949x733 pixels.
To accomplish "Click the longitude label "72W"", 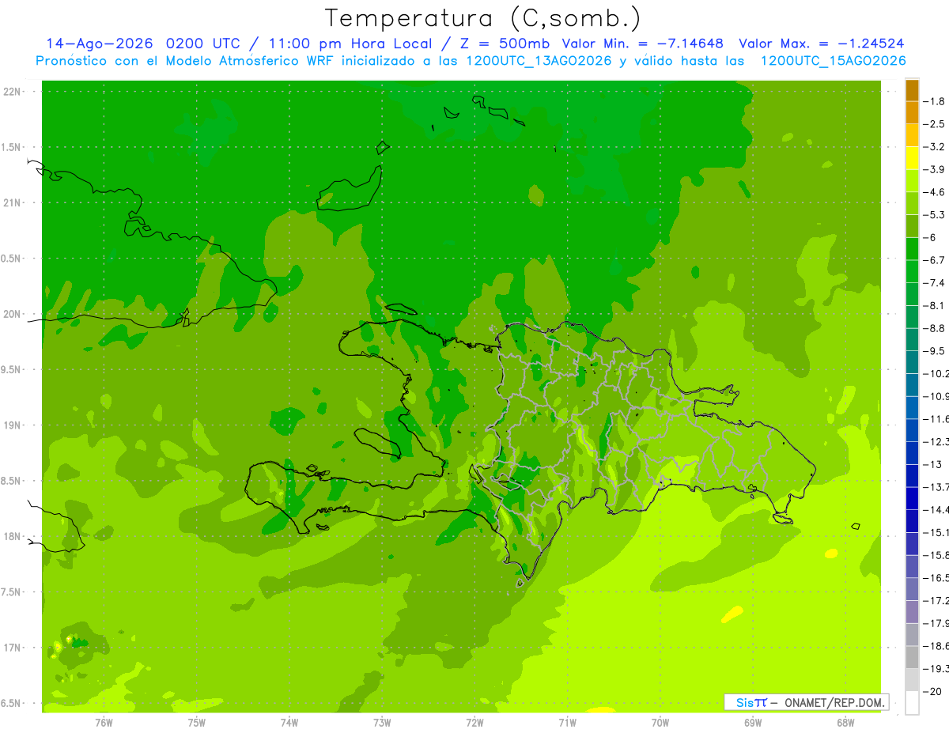I will [475, 723].
